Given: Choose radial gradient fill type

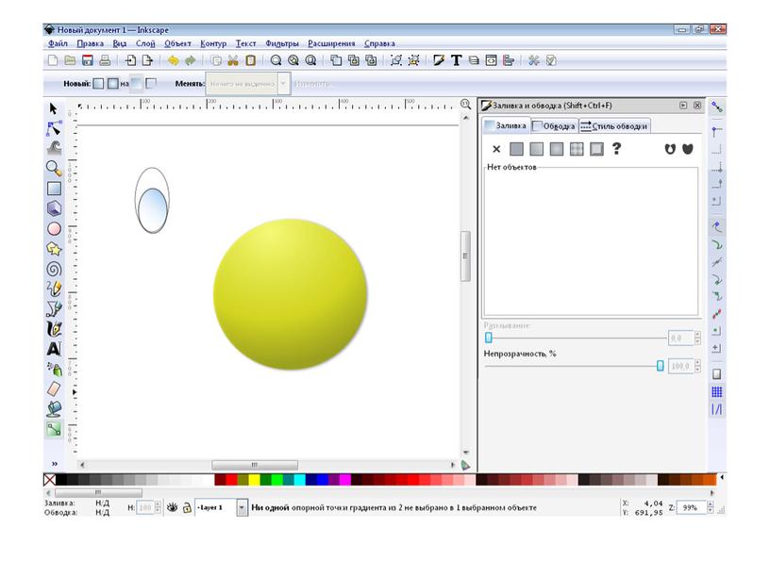Looking at the screenshot, I should [557, 149].
